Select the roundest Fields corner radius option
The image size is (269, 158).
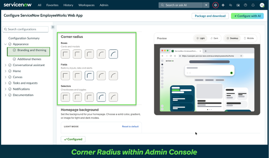click(x=113, y=76)
